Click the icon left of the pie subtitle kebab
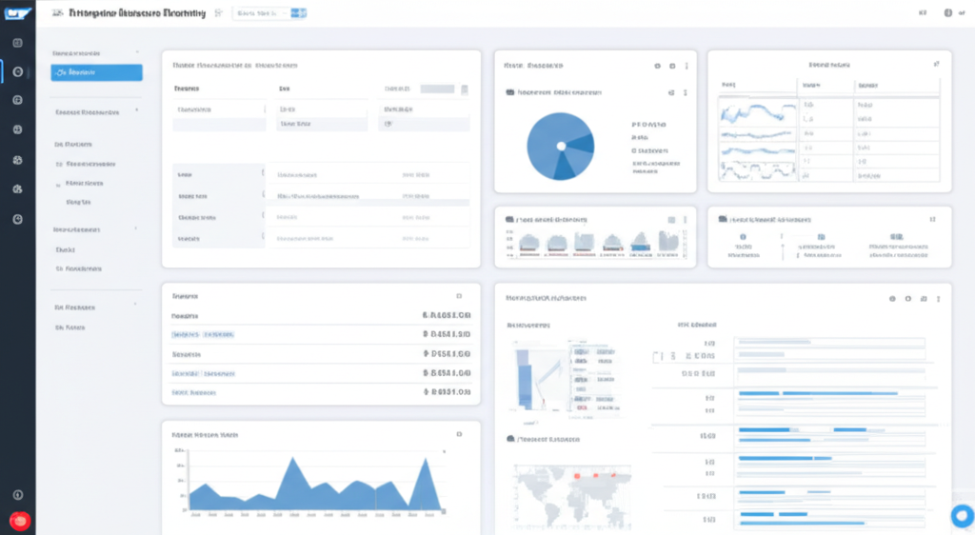The width and height of the screenshot is (975, 535). [x=671, y=92]
